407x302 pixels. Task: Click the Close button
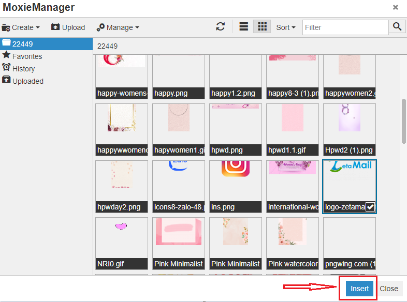[389, 288]
